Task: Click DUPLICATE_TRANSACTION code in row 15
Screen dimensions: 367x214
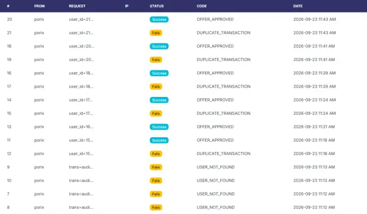Action: click(x=224, y=114)
